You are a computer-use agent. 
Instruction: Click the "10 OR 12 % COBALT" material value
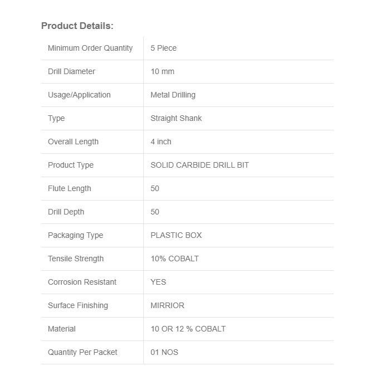[188, 329]
